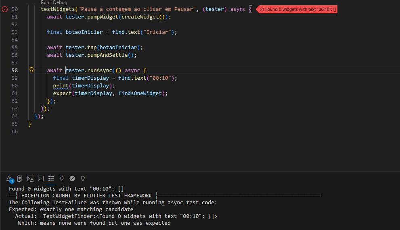Switch to the Terminal panel icon
The width and height of the screenshot is (400, 230).
(x=41, y=178)
